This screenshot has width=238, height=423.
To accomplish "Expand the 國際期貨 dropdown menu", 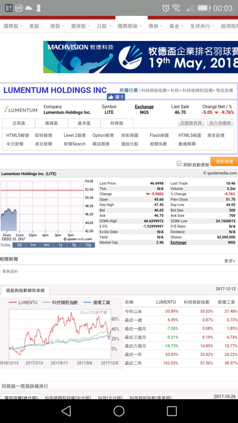I will 130,26.
